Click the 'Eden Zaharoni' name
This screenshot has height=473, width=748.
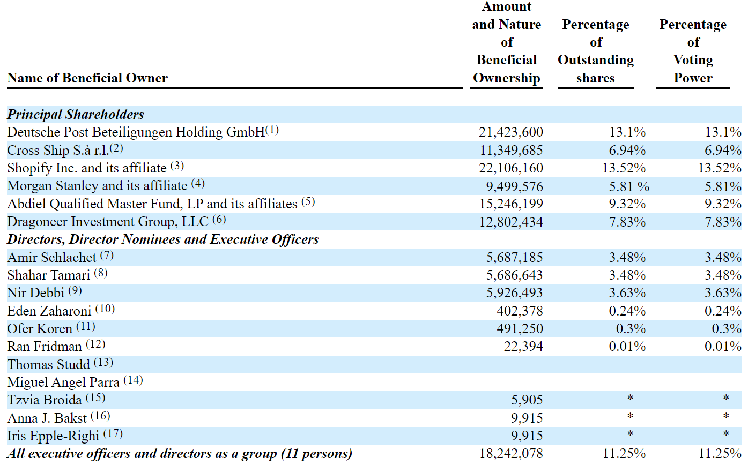49,311
